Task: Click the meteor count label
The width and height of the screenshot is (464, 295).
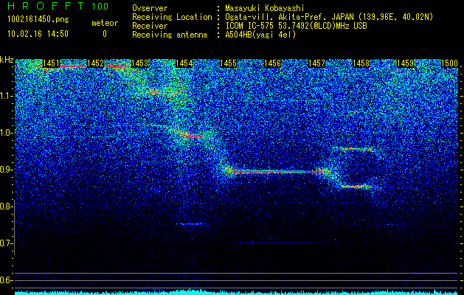Action: (105, 23)
